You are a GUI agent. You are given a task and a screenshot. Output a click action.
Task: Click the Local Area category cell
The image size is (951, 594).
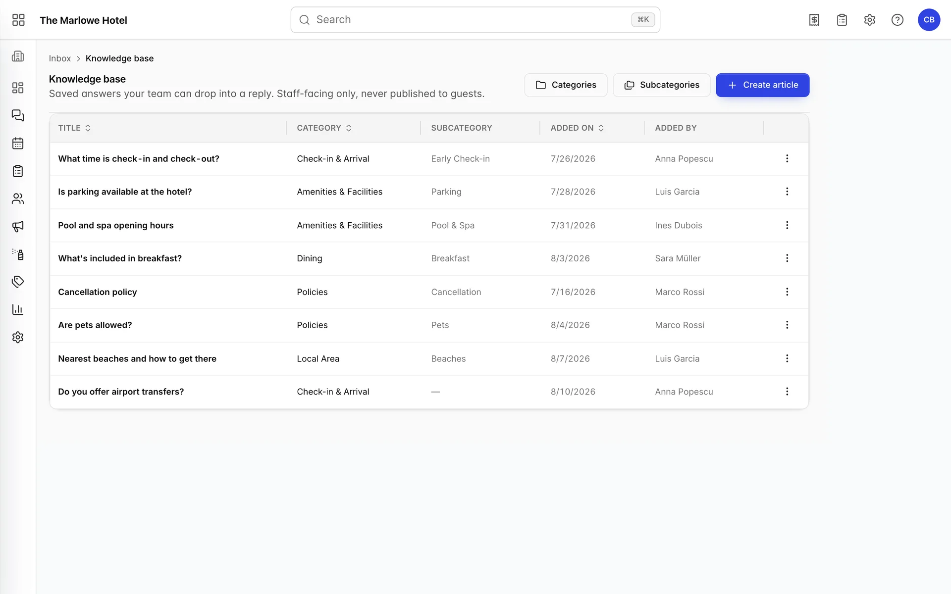(x=318, y=358)
